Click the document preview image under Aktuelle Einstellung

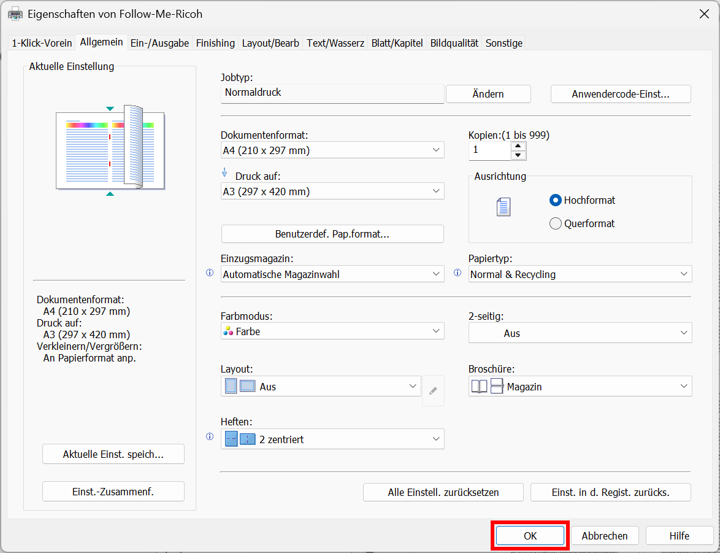110,147
